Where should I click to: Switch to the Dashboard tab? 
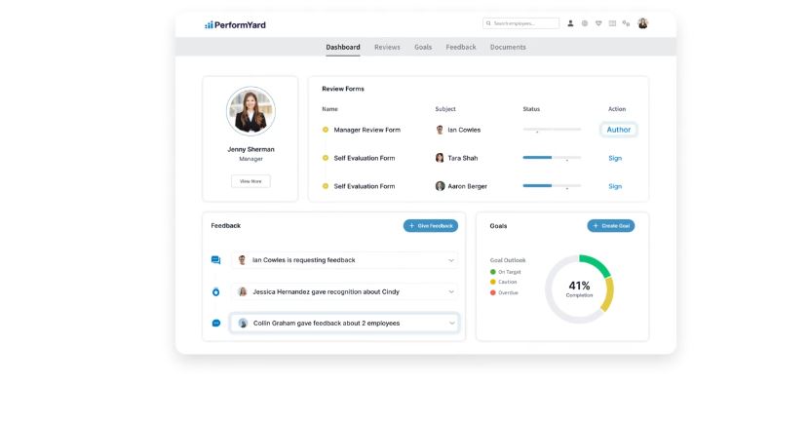[x=343, y=47]
